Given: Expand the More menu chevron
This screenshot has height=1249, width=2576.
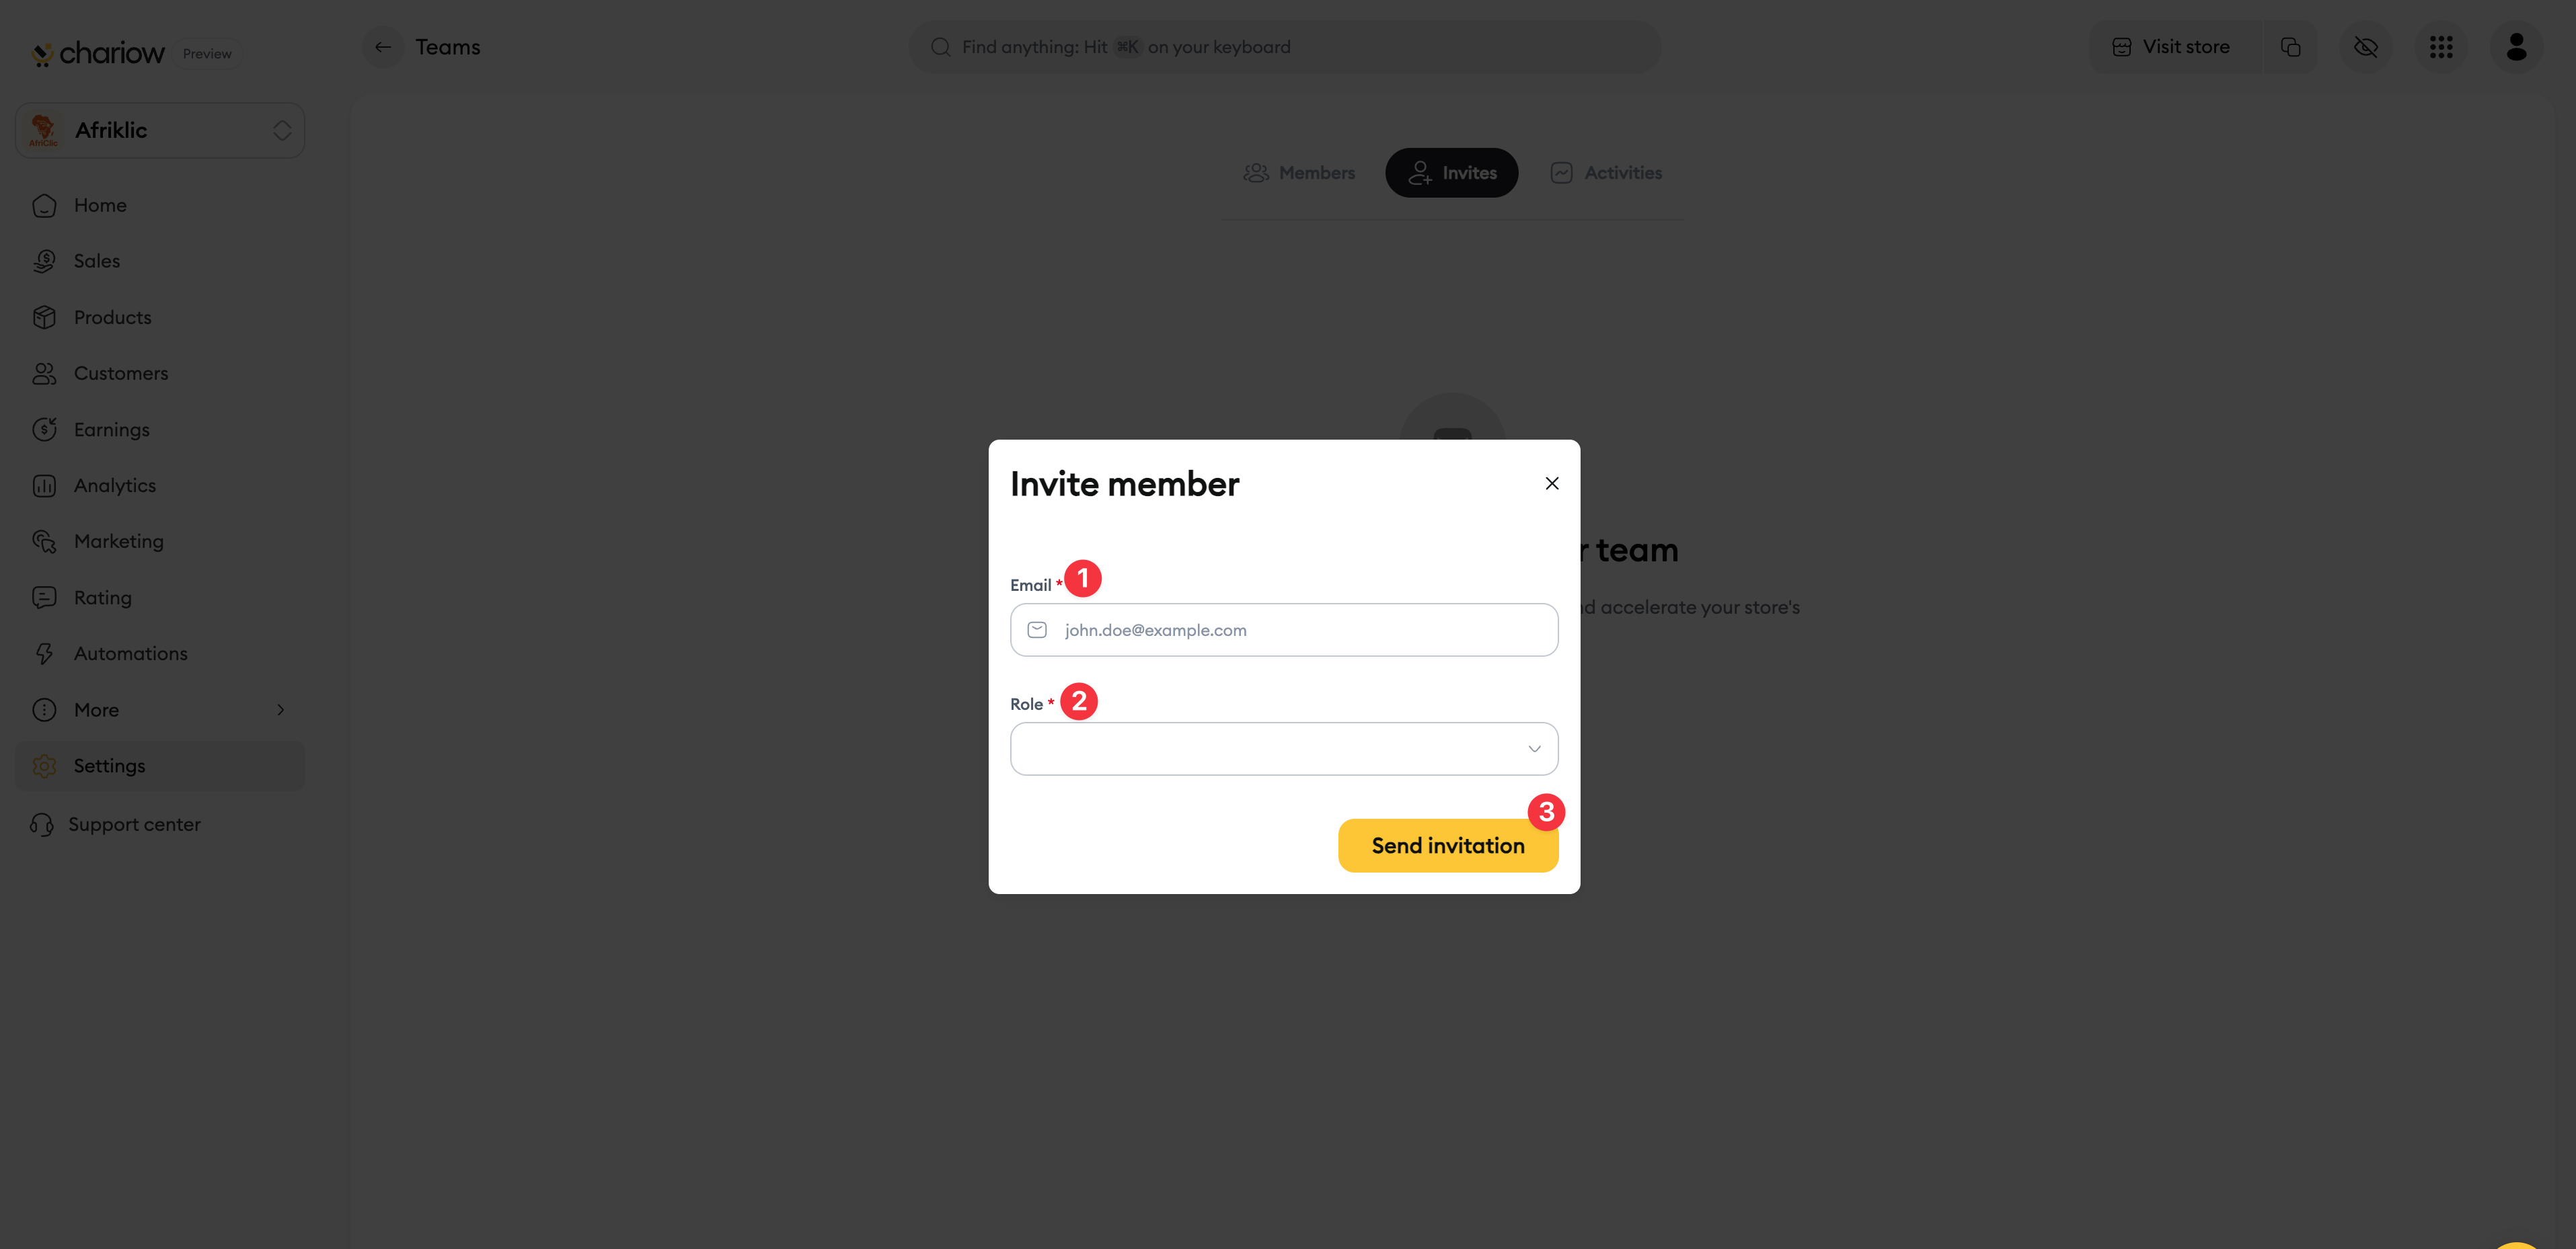Looking at the screenshot, I should click(x=280, y=709).
